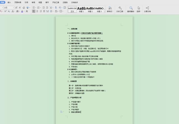Click the heading 二、店铺设置 in document
Image resolution: width=179 pixels, height=124 pixels.
pyautogui.click(x=72, y=81)
